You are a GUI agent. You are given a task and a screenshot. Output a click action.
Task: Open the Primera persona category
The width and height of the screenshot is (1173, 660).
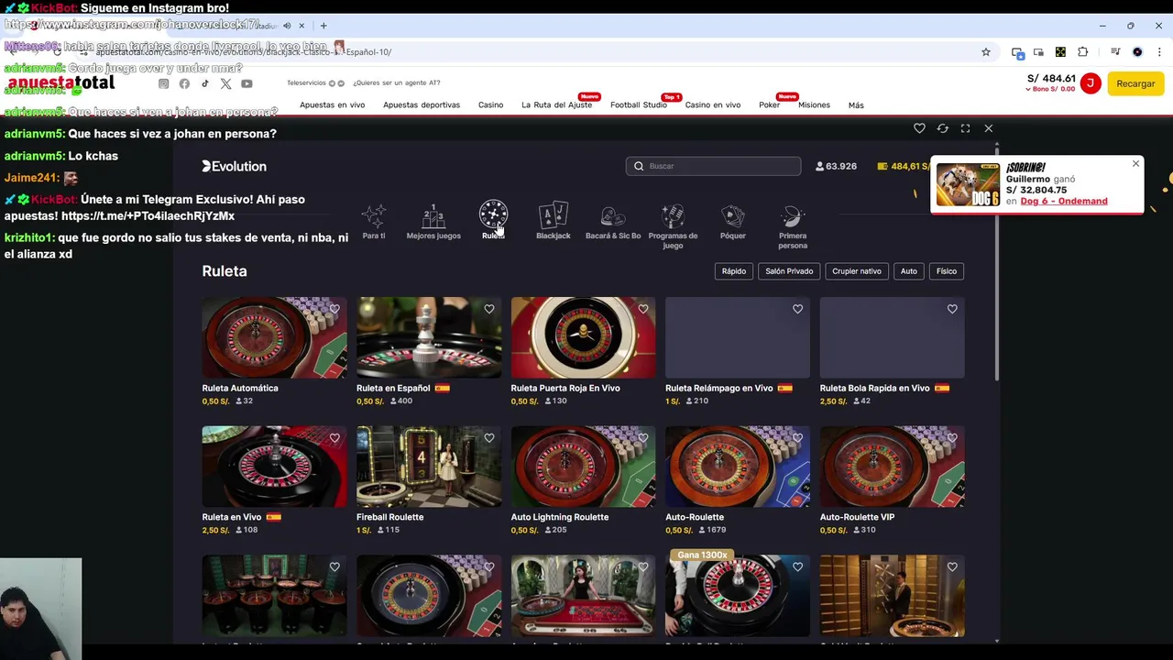(793, 225)
